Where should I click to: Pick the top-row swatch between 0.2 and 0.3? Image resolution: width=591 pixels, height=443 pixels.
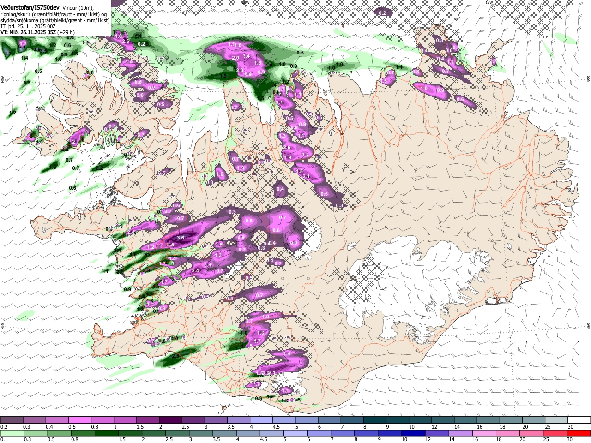(x=12, y=420)
